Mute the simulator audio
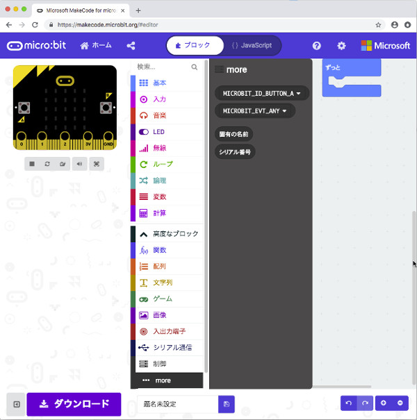This screenshot has height=420, width=417. click(80, 164)
